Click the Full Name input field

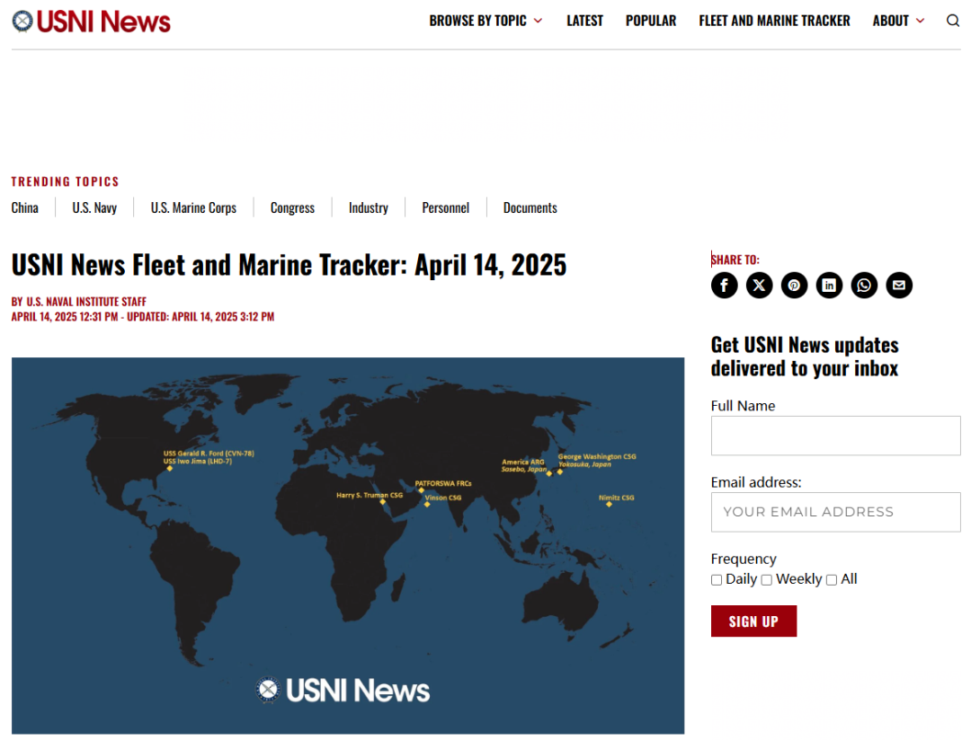(835, 436)
